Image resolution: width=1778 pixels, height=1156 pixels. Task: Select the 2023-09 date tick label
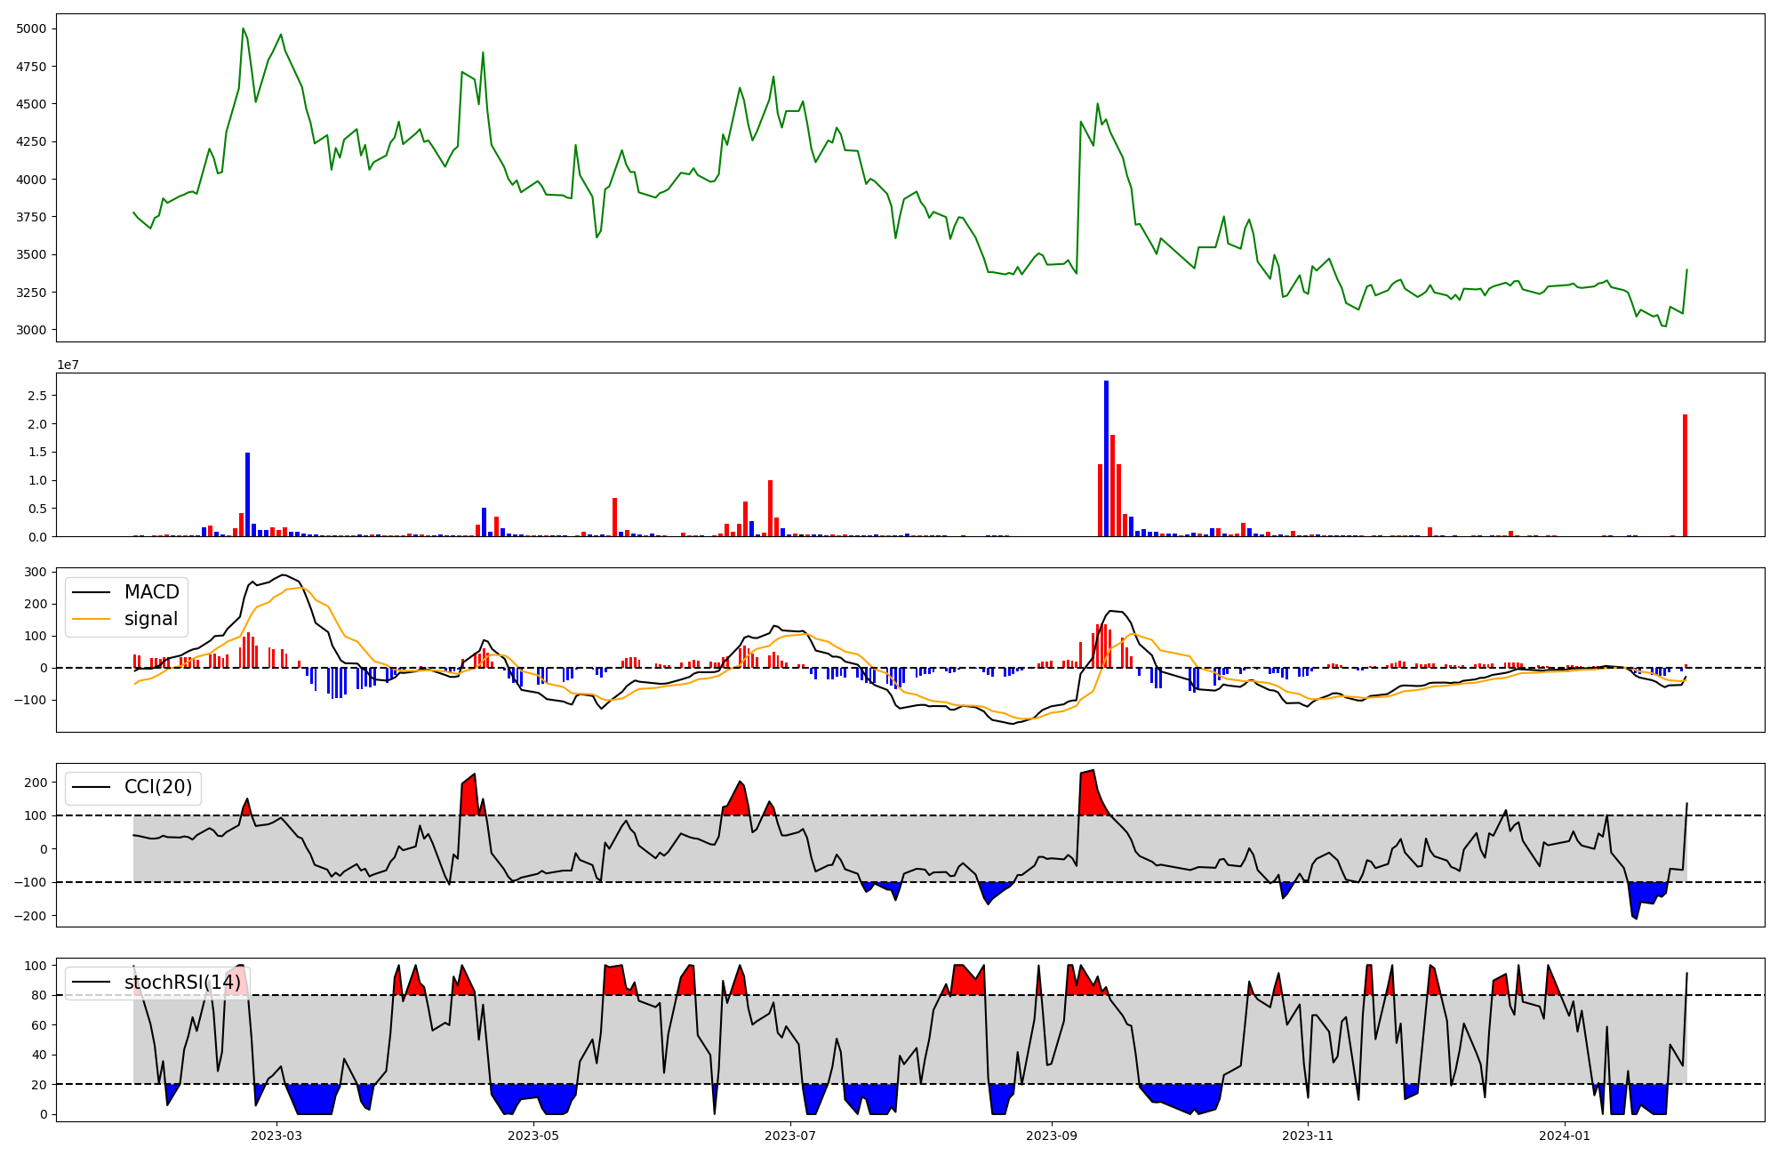click(x=1052, y=1136)
